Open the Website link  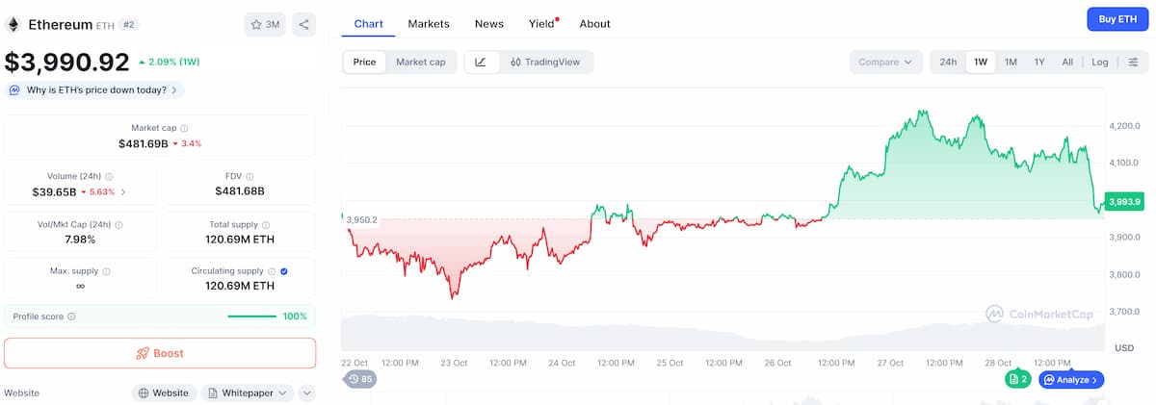tap(164, 393)
